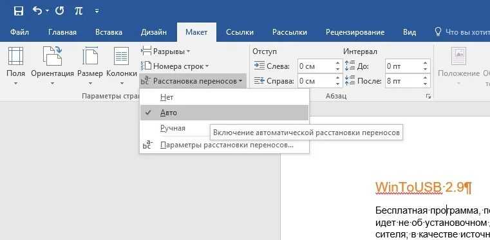Switch to the Дизайн tab
The image size is (490, 240).
[x=153, y=32]
